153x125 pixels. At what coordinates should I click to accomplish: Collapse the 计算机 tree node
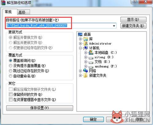tap(80, 48)
